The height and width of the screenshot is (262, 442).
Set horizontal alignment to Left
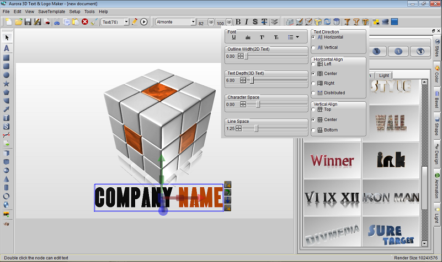click(322, 64)
